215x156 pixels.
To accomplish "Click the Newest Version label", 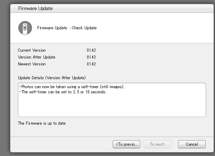I will (x=32, y=64).
